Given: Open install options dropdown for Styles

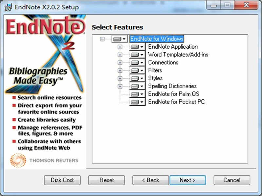Looking at the screenshot, I should pyautogui.click(x=137, y=78).
